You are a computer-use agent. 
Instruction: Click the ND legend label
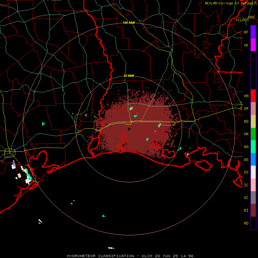point(246,223)
